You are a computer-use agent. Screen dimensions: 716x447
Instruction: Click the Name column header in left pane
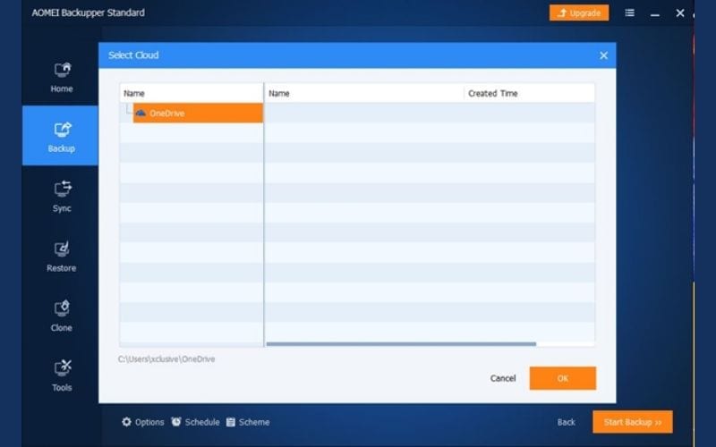pyautogui.click(x=133, y=94)
